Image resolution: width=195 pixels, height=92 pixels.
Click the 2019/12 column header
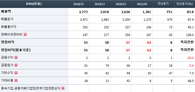tap(100, 4)
